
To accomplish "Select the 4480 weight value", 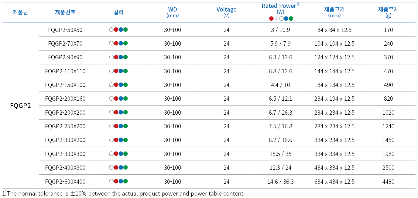I will tap(388, 182).
